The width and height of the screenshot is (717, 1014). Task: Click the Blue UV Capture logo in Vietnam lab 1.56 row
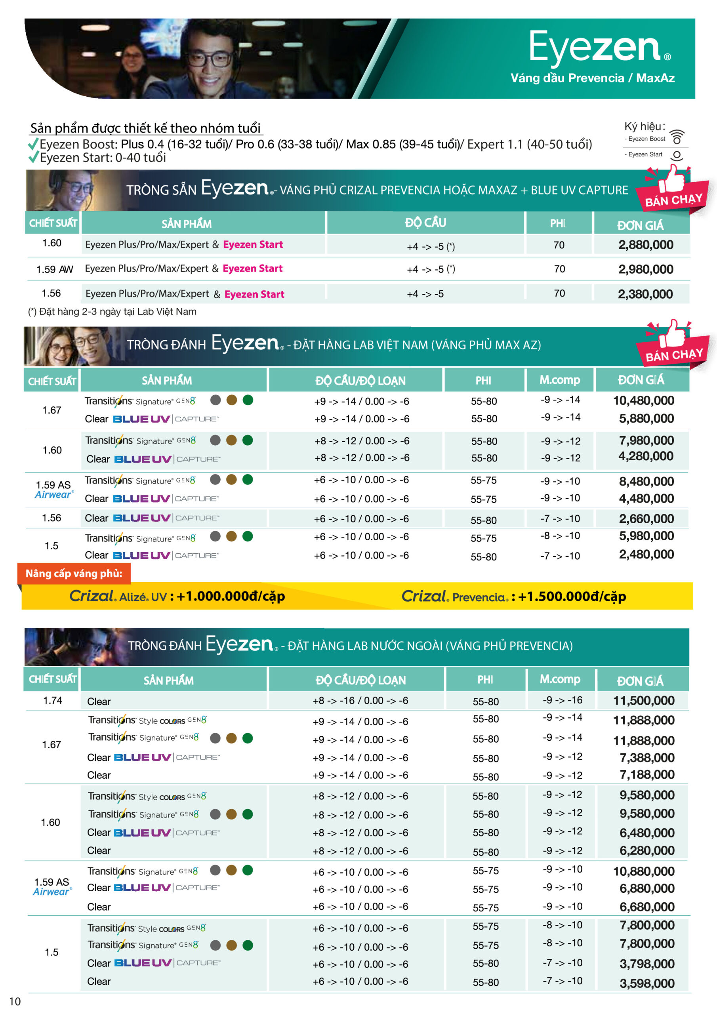(166, 518)
